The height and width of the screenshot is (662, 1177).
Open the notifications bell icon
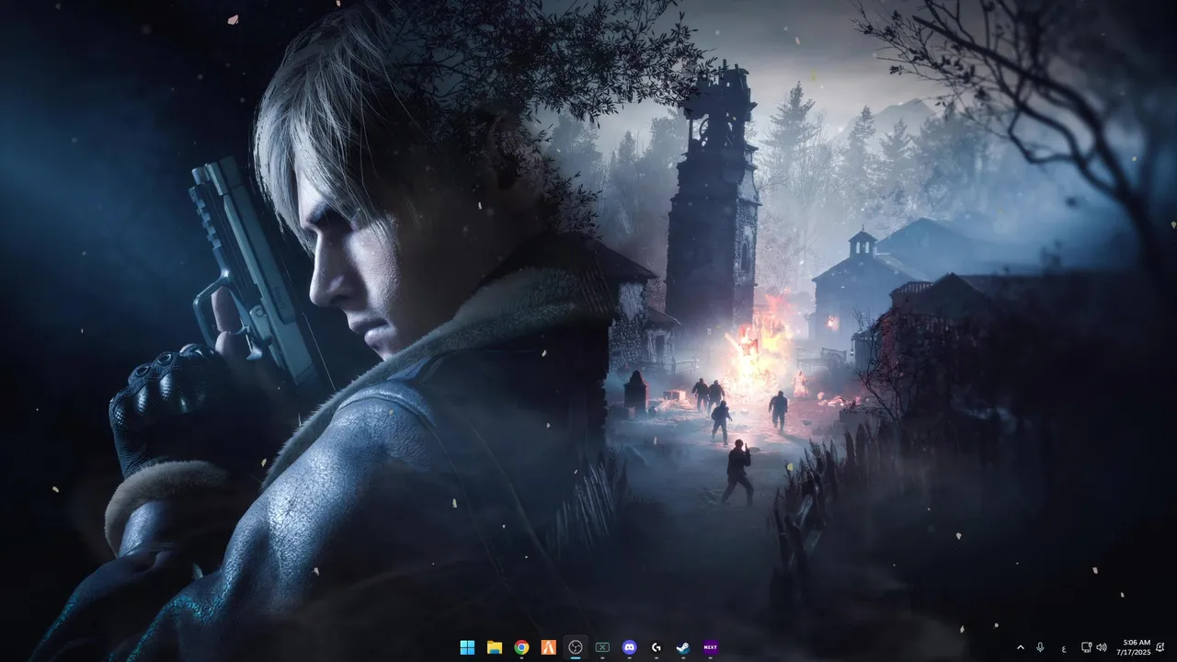(x=1160, y=647)
